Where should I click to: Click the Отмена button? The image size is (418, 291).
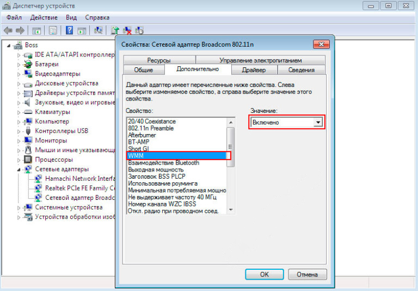point(307,274)
